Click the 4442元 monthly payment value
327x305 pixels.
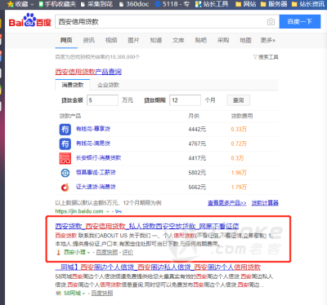point(197,130)
